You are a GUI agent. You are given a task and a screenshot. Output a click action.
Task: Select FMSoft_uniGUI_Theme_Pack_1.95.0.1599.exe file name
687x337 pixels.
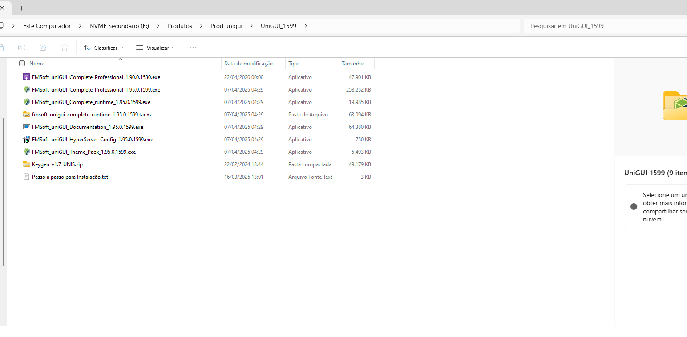[84, 152]
